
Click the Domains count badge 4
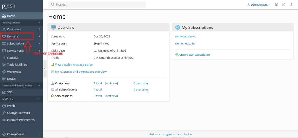(39, 37)
